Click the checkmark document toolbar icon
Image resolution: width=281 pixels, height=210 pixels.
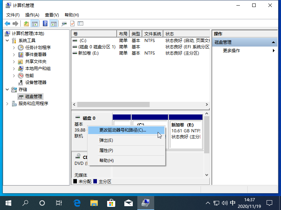coord(72,23)
